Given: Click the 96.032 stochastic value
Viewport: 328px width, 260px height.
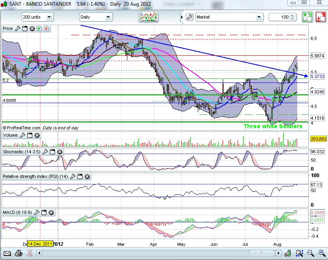Looking at the screenshot, I should [x=317, y=152].
